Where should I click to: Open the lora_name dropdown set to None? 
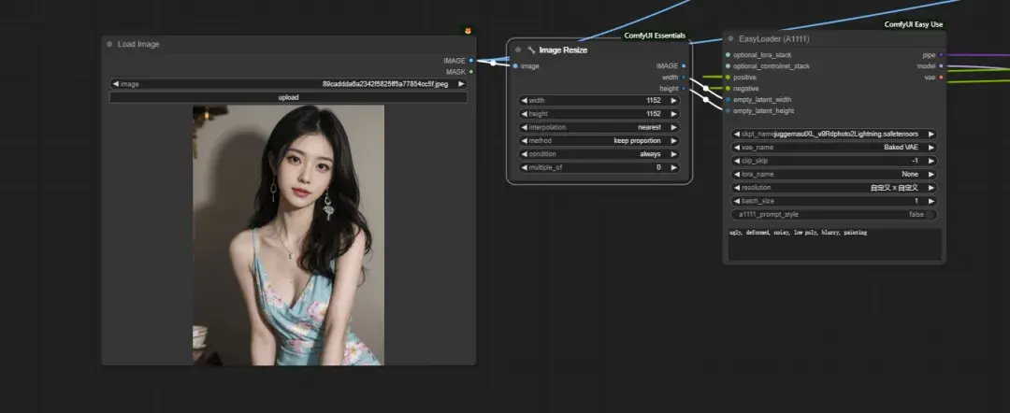click(833, 175)
